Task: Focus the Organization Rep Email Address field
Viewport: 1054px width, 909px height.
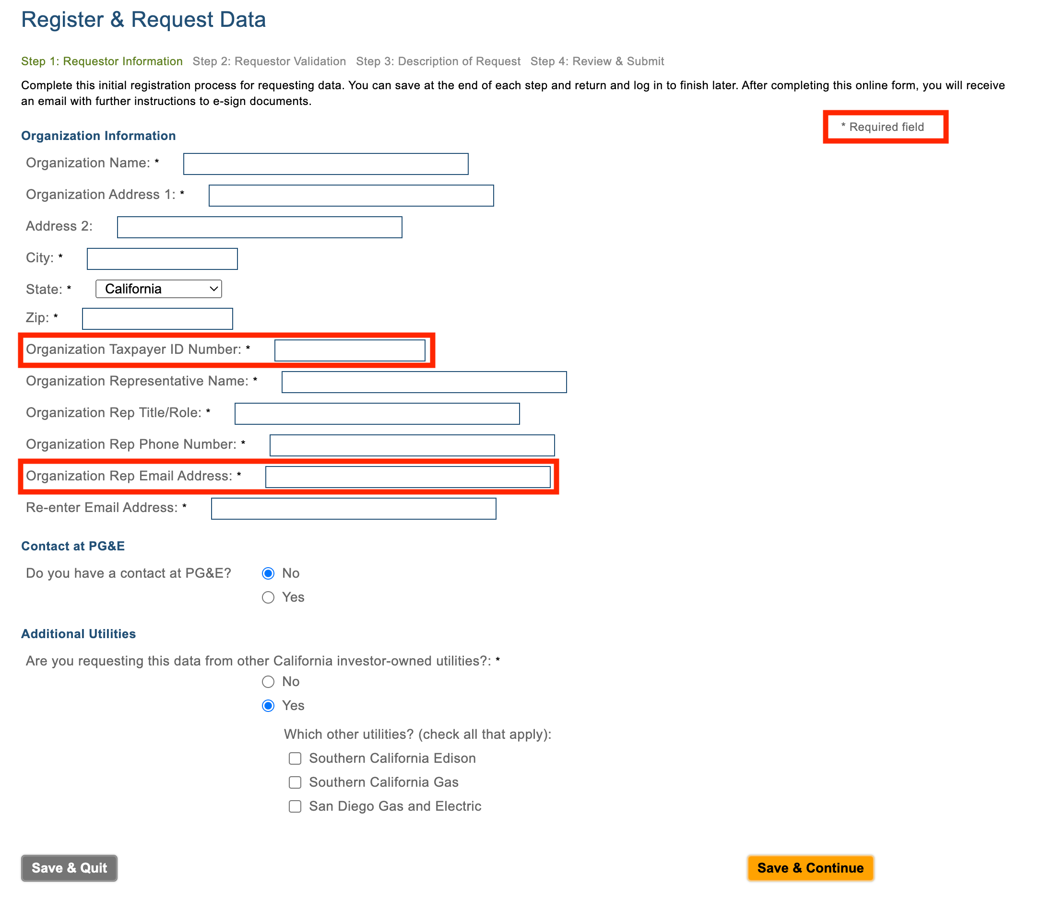Action: (408, 477)
